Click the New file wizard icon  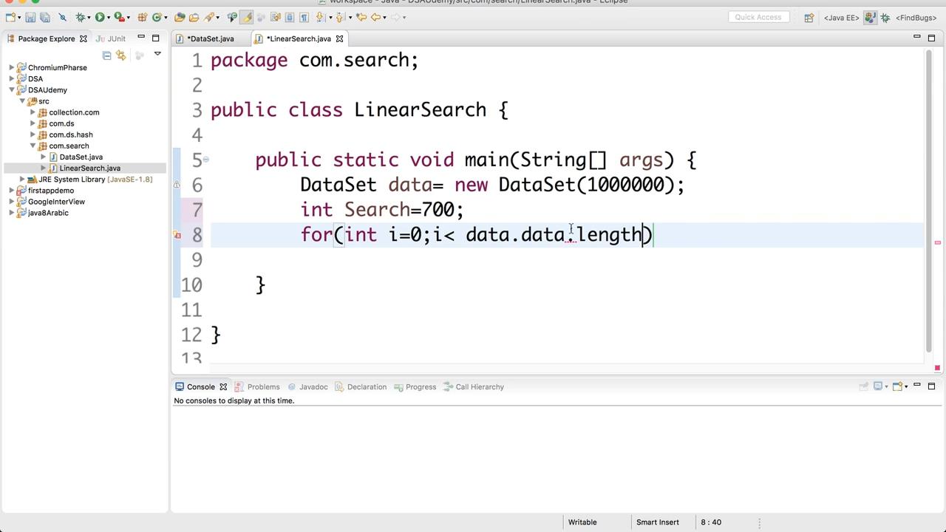click(11, 17)
